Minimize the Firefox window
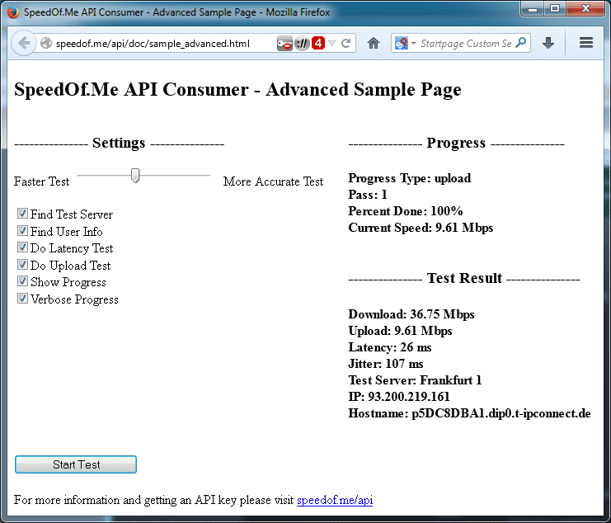The width and height of the screenshot is (611, 523). tap(533, 9)
